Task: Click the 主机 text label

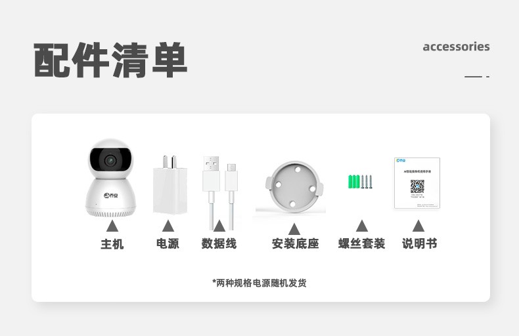Action: (112, 244)
